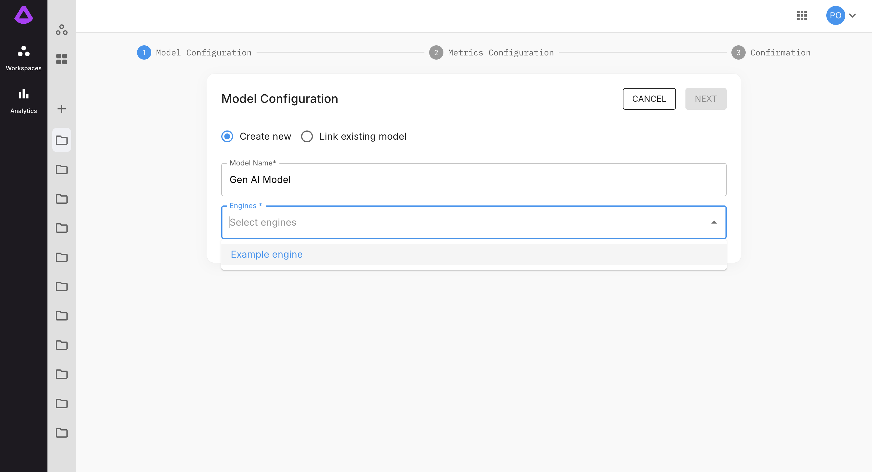Go to step 2 Metrics Configuration
This screenshot has width=872, height=472.
pos(491,52)
